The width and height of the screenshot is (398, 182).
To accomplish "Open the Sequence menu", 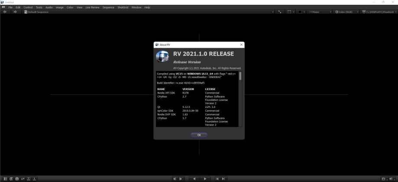I will (x=108, y=7).
